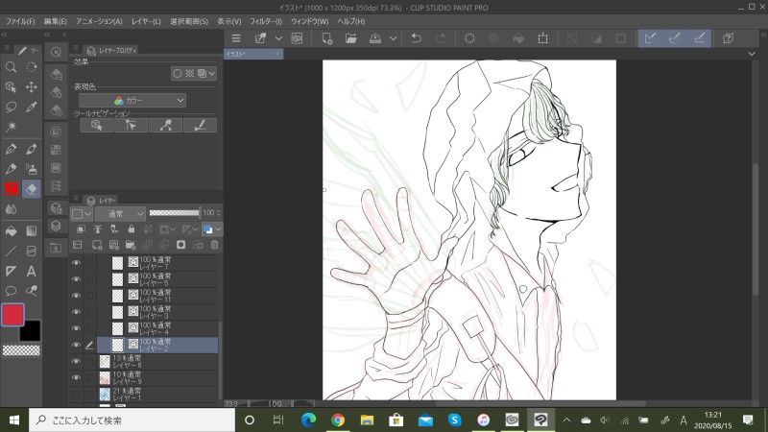Toggle visibility of レイヤー 1
The image size is (768, 432).
coord(76,395)
